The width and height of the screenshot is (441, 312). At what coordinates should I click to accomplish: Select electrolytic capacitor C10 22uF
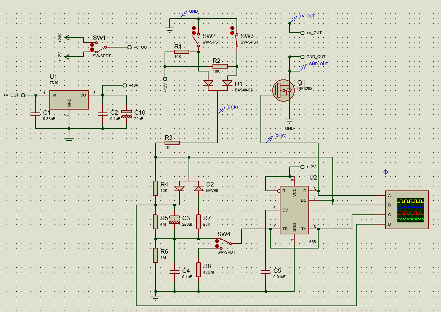tap(127, 114)
